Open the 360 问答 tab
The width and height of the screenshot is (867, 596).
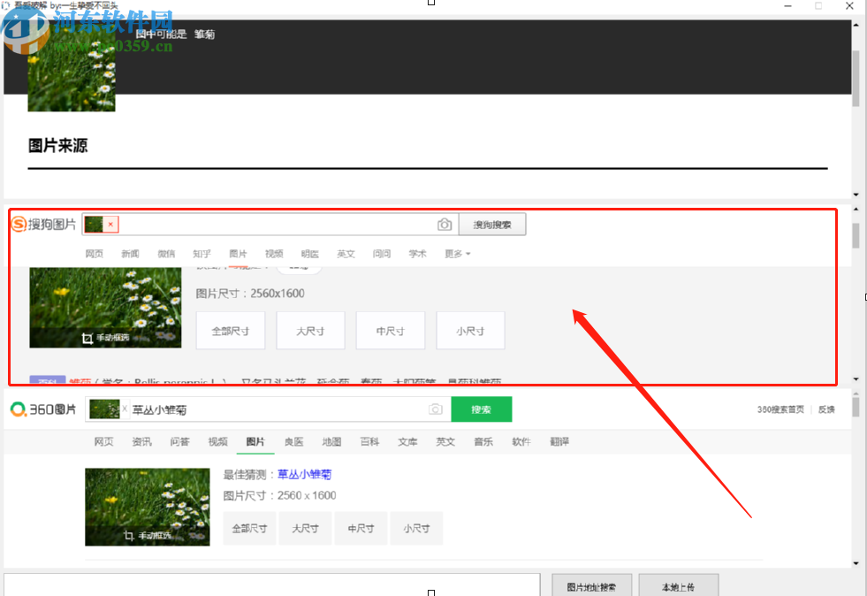(x=179, y=441)
